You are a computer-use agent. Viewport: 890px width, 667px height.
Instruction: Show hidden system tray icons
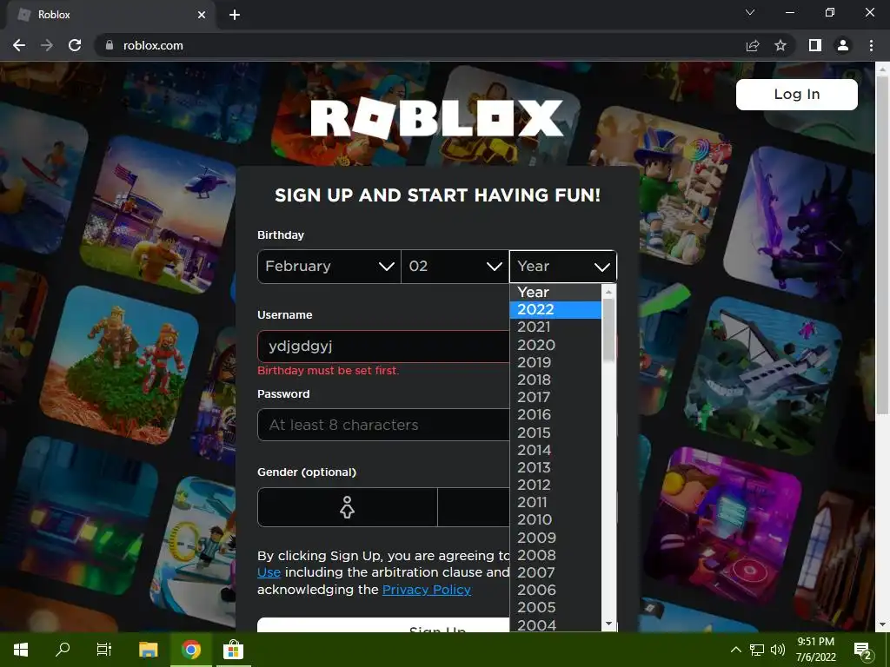pos(735,650)
